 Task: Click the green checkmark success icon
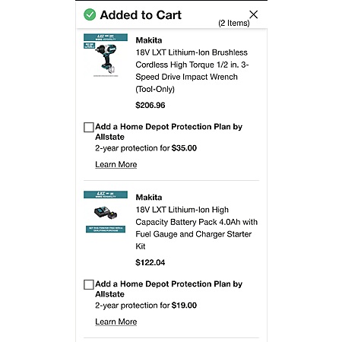90,14
